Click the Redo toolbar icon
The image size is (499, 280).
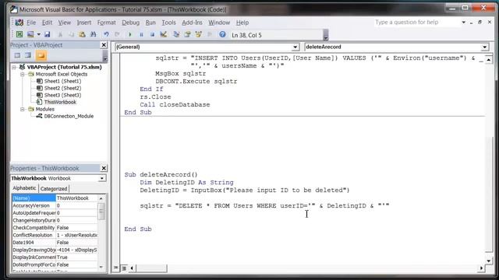(117, 34)
